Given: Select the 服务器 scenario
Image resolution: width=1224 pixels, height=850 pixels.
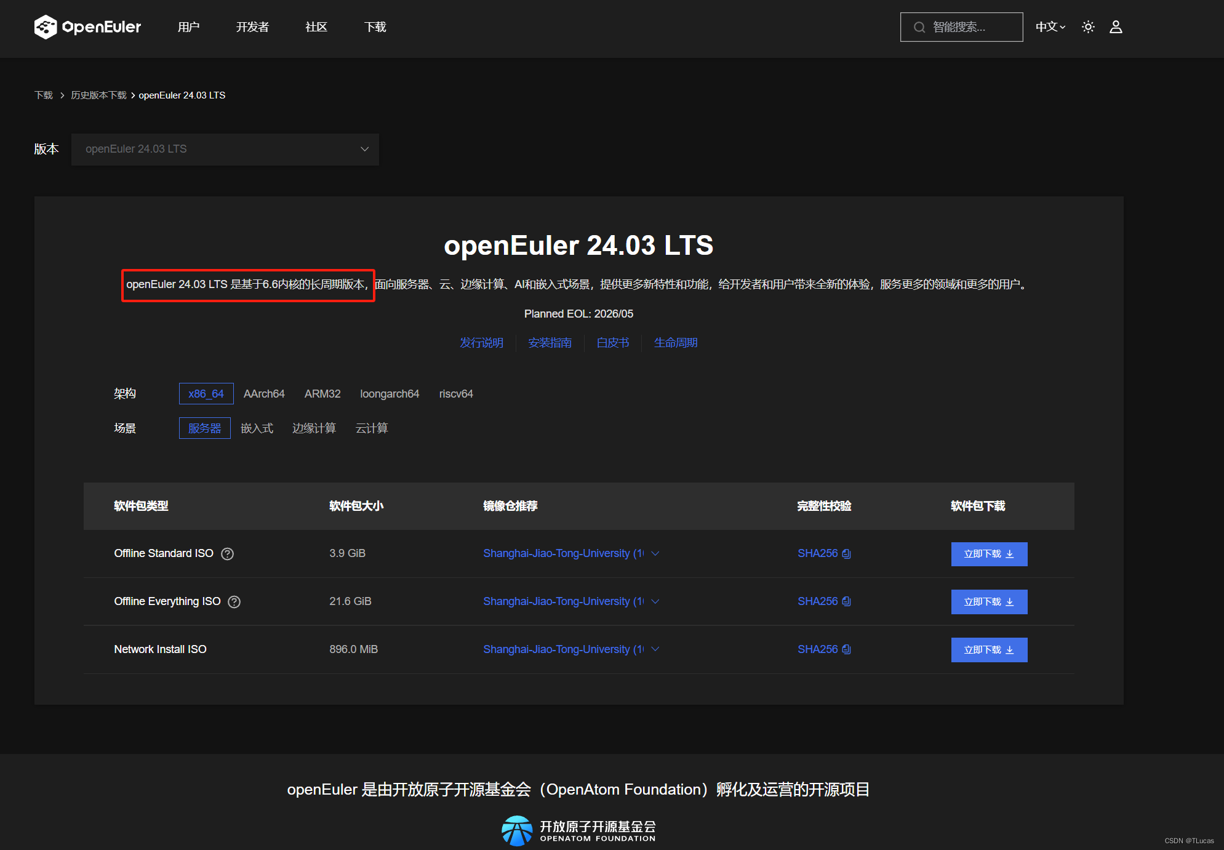Looking at the screenshot, I should 205,428.
